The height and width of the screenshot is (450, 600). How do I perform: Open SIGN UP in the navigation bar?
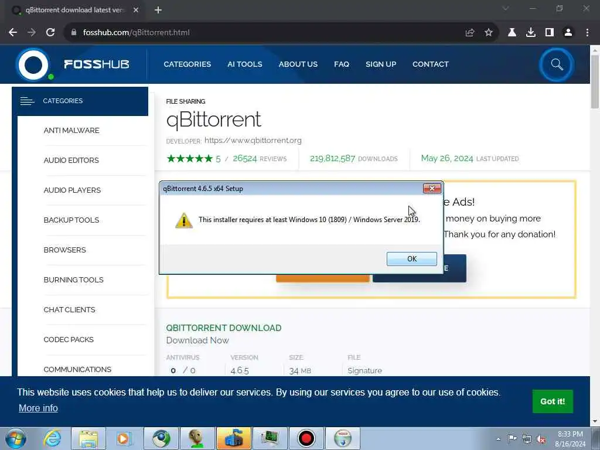pos(381,64)
